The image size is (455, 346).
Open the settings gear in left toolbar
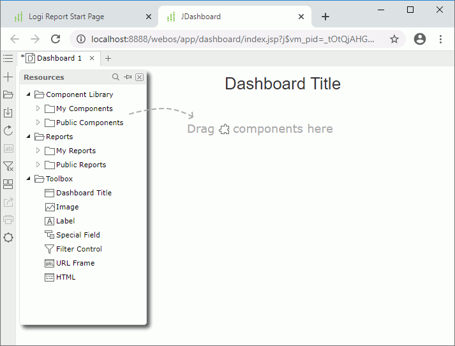8,237
